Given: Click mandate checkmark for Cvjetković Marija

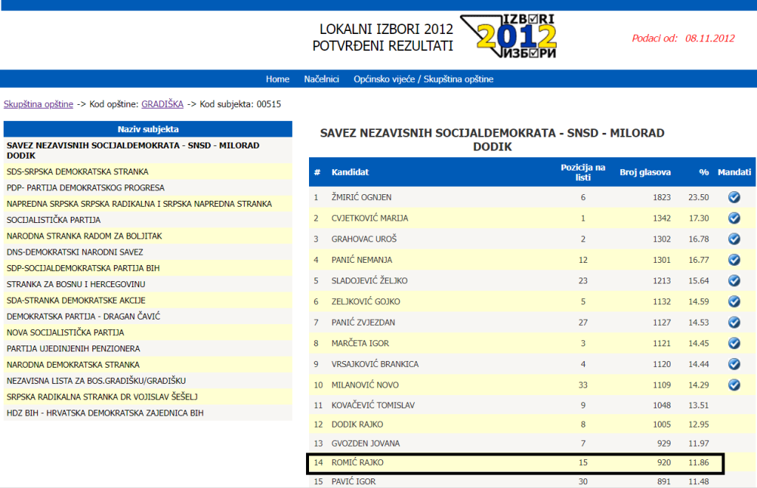Looking at the screenshot, I should click(x=733, y=218).
